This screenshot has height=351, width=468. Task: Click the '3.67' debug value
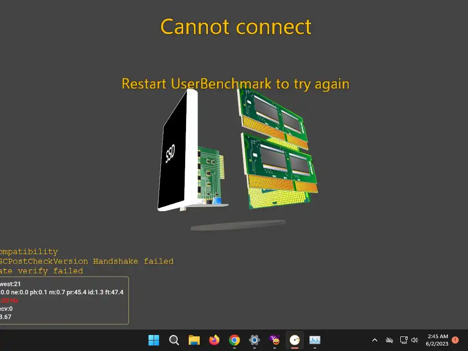(5, 317)
